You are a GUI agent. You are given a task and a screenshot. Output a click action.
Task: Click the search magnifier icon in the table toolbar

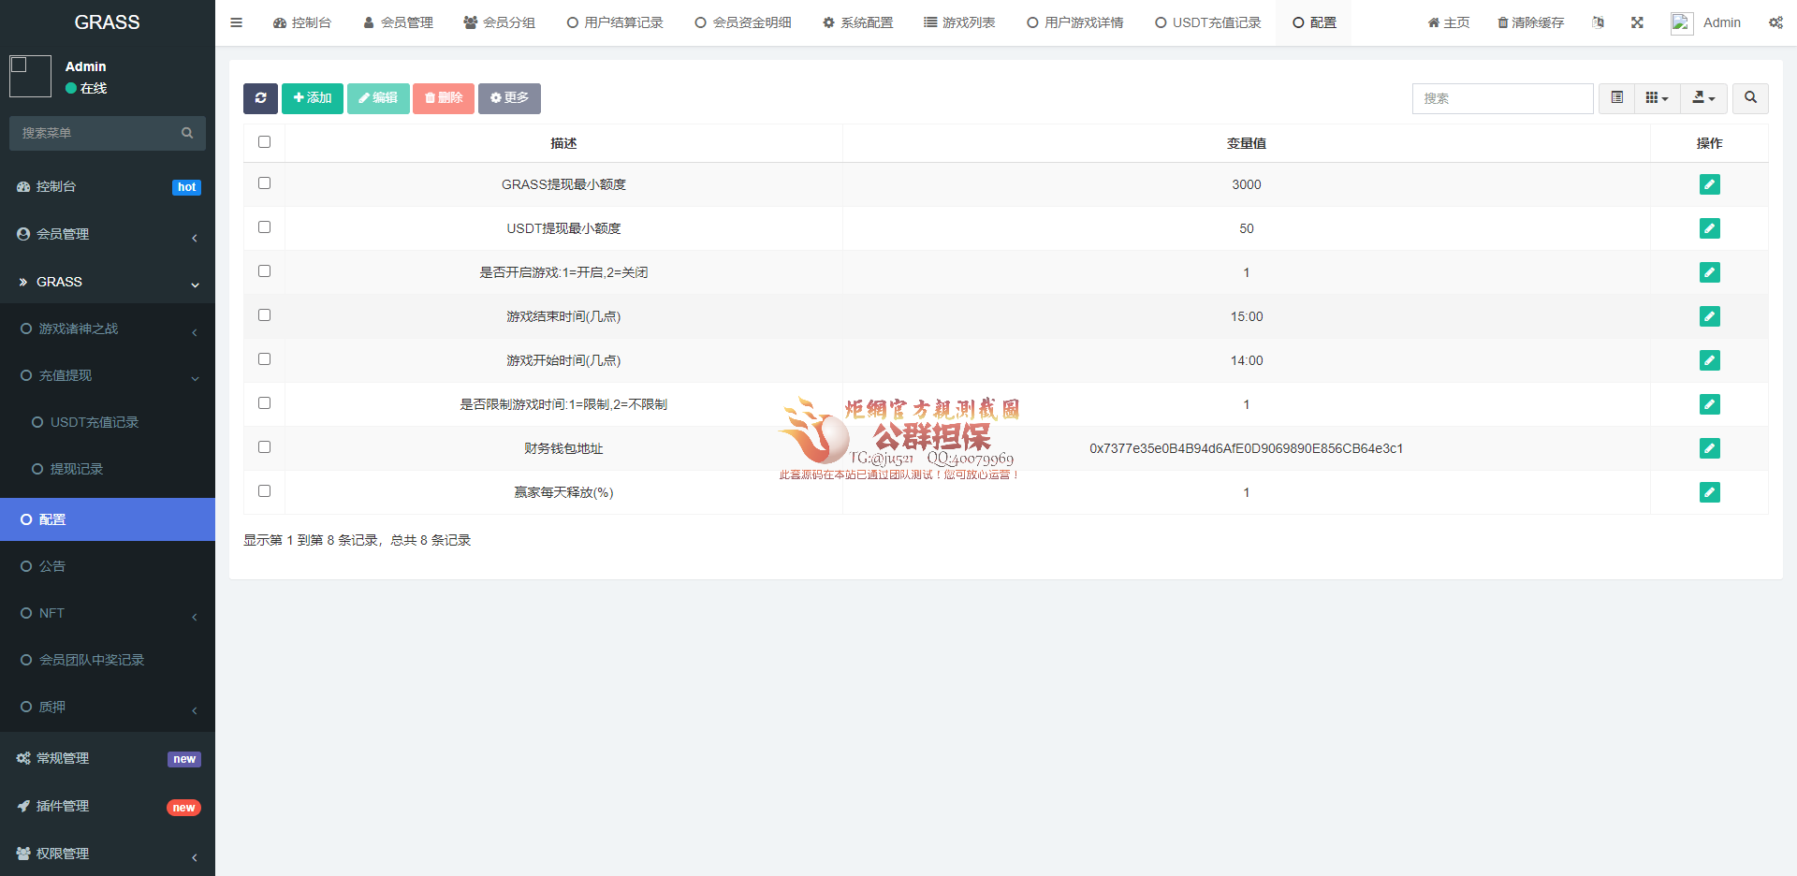[x=1750, y=98]
